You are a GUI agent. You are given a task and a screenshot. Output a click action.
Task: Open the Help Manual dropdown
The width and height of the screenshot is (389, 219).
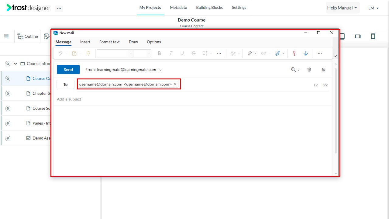pos(342,8)
